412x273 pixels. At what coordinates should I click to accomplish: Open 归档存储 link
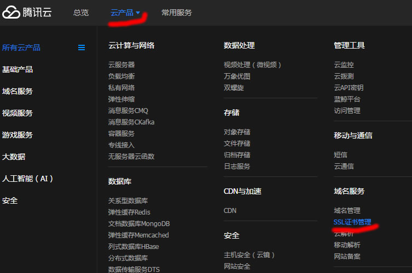237,155
